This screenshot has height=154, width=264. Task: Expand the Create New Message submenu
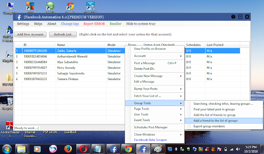[x=155, y=76]
